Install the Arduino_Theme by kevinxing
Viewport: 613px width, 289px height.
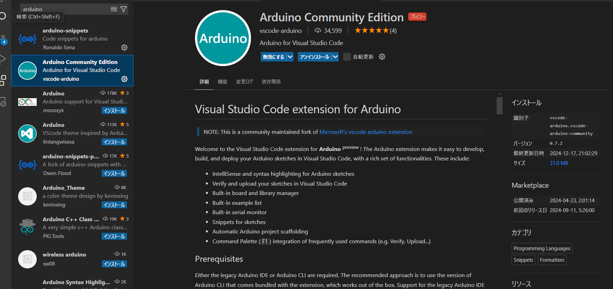click(x=114, y=205)
